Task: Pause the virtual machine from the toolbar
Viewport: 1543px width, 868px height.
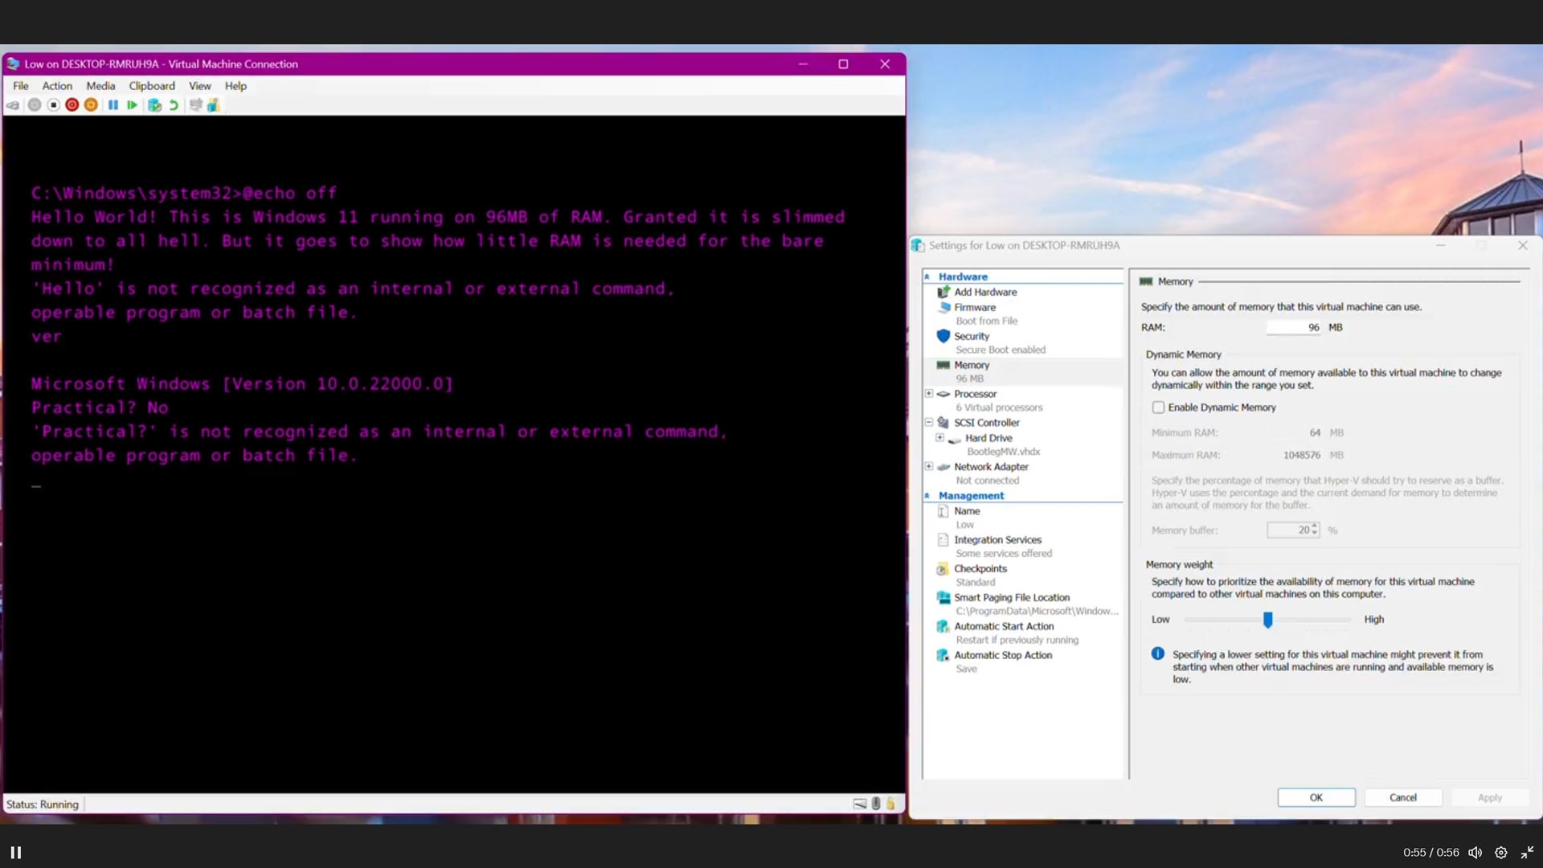Action: tap(113, 105)
